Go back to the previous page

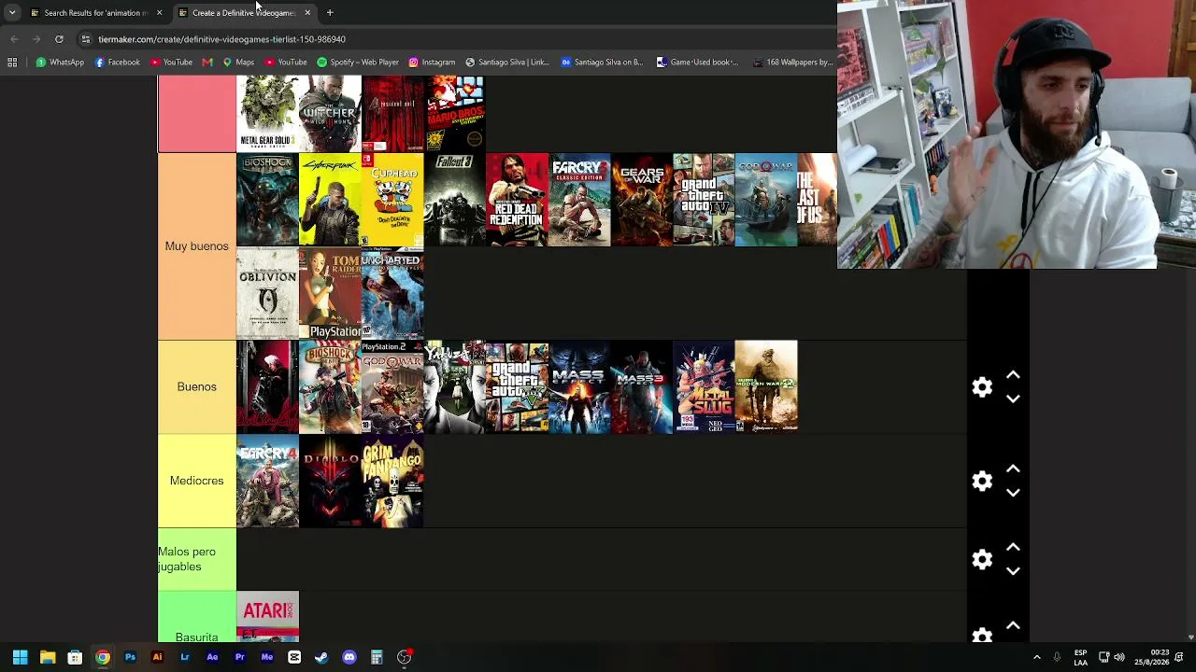14,39
